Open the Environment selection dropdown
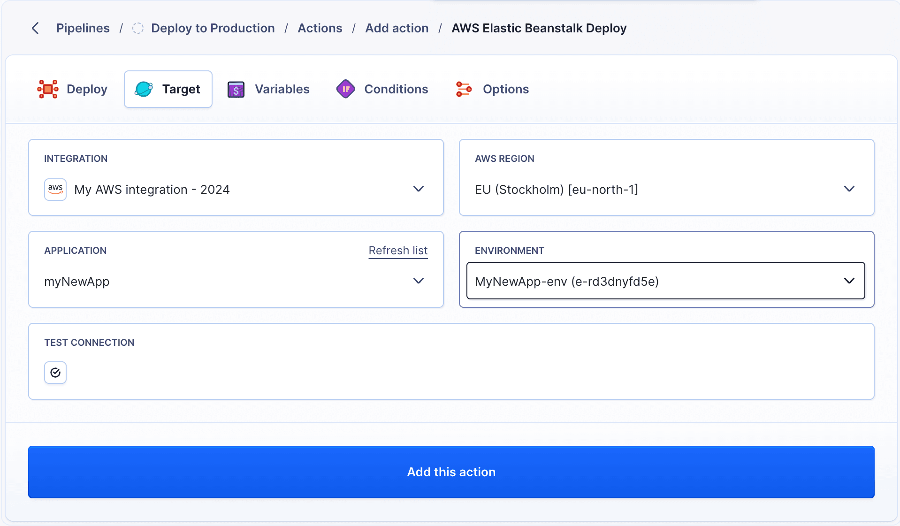This screenshot has height=526, width=900. (849, 281)
